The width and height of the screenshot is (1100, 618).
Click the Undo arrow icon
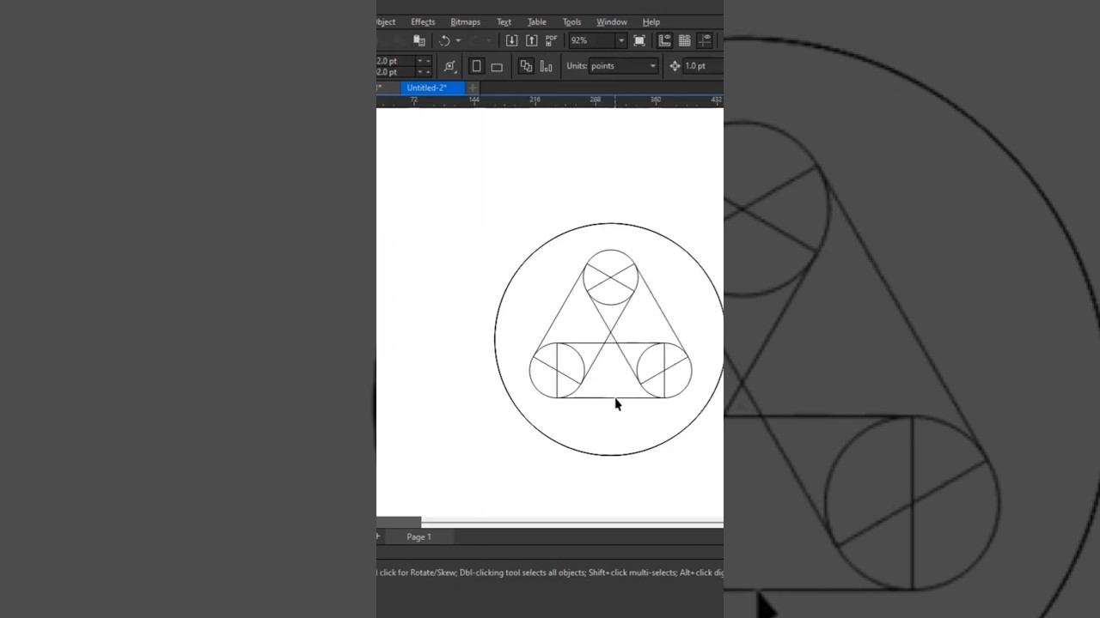[x=444, y=40]
